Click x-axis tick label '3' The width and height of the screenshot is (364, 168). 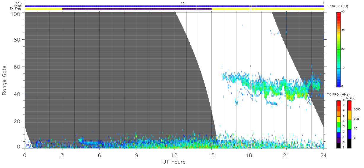click(62, 156)
